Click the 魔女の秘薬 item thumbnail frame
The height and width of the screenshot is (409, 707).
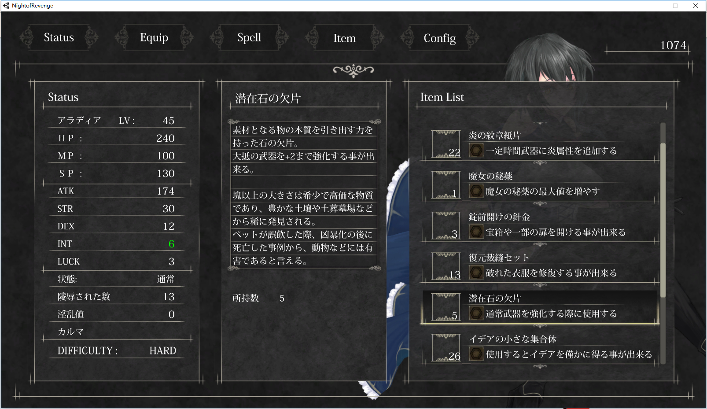(x=446, y=184)
